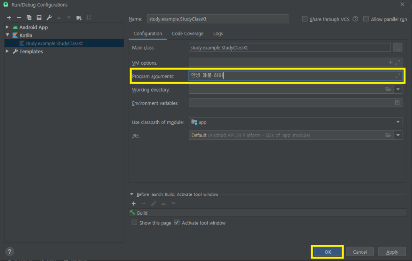Viewport: 412px width, 261px height.
Task: Open the Use classpath of module dropdown
Action: point(398,122)
